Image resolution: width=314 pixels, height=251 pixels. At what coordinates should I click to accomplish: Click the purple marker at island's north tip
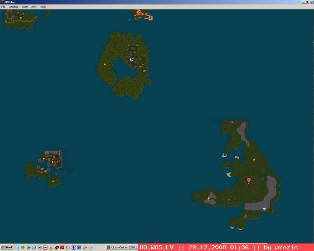(x=232, y=122)
